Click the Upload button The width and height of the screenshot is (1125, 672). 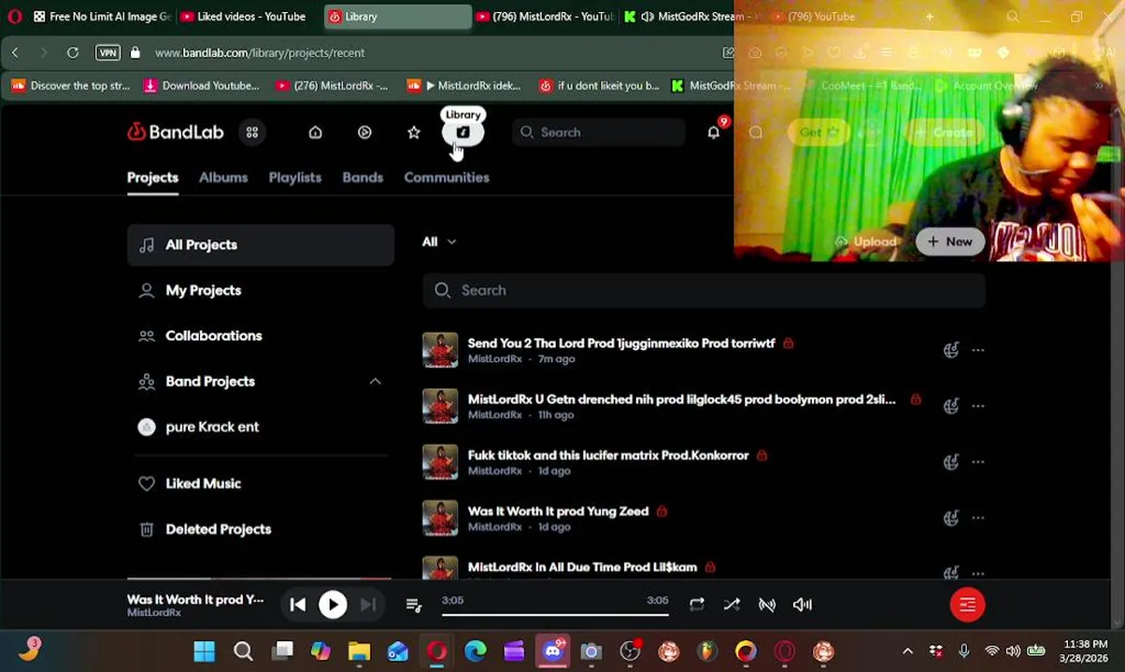865,242
